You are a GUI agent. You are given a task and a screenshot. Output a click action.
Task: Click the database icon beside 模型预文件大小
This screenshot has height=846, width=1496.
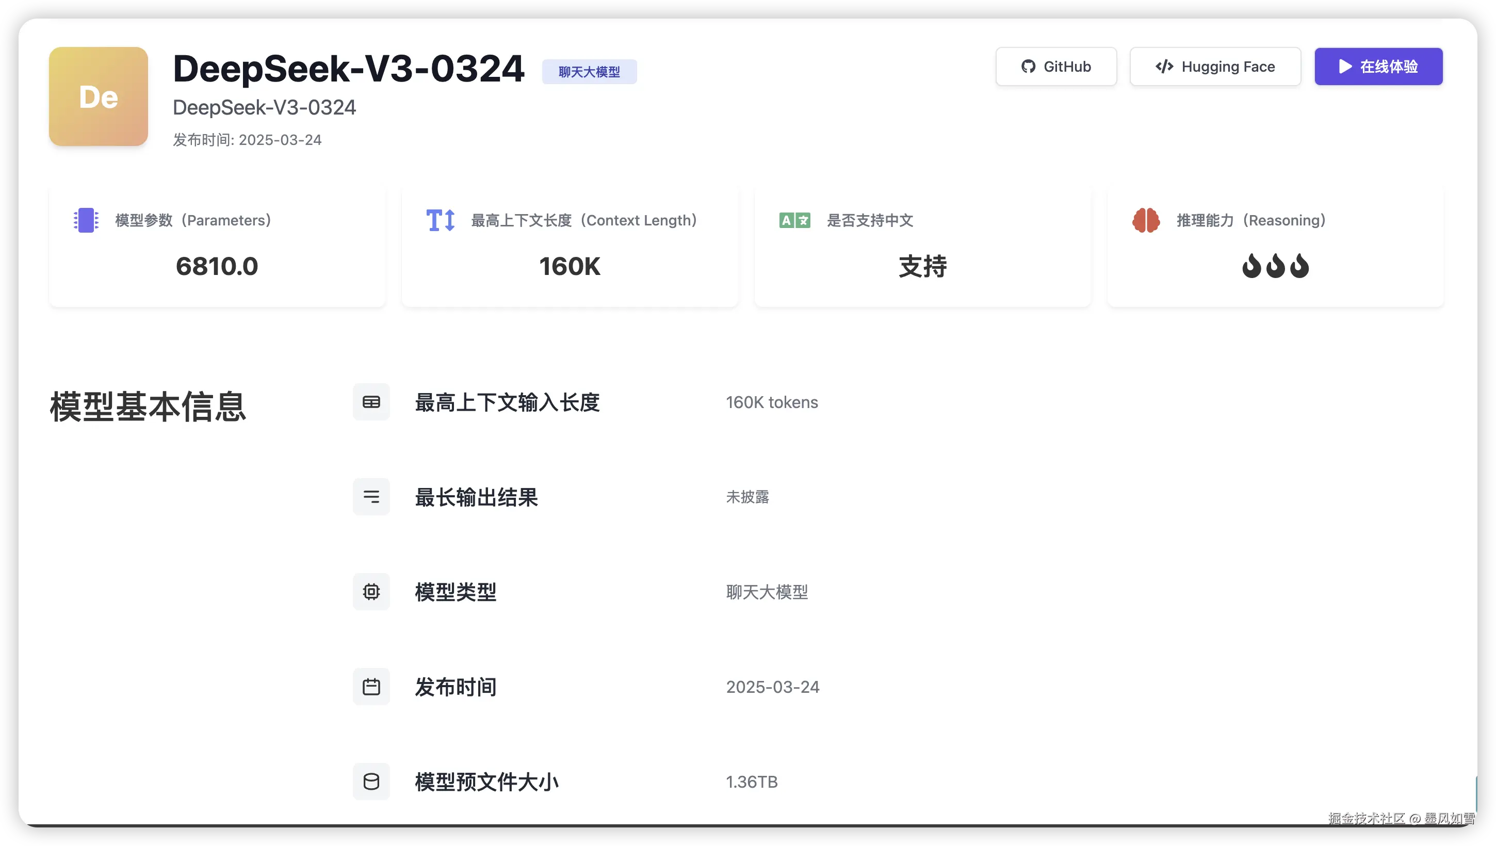371,782
